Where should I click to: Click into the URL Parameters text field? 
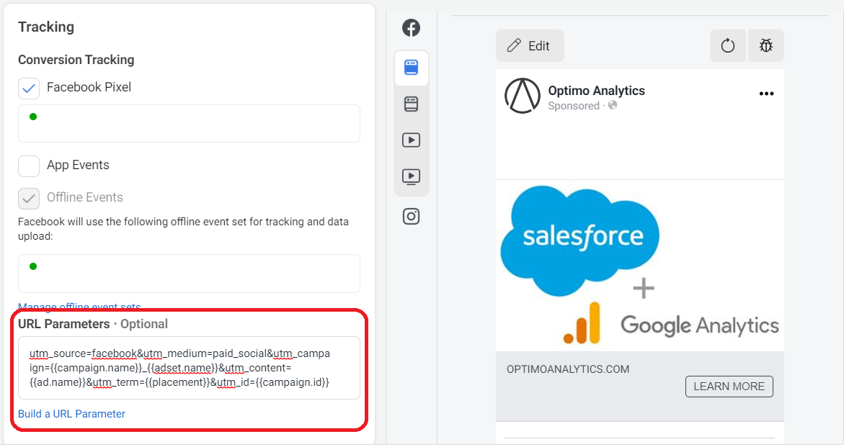coord(189,368)
